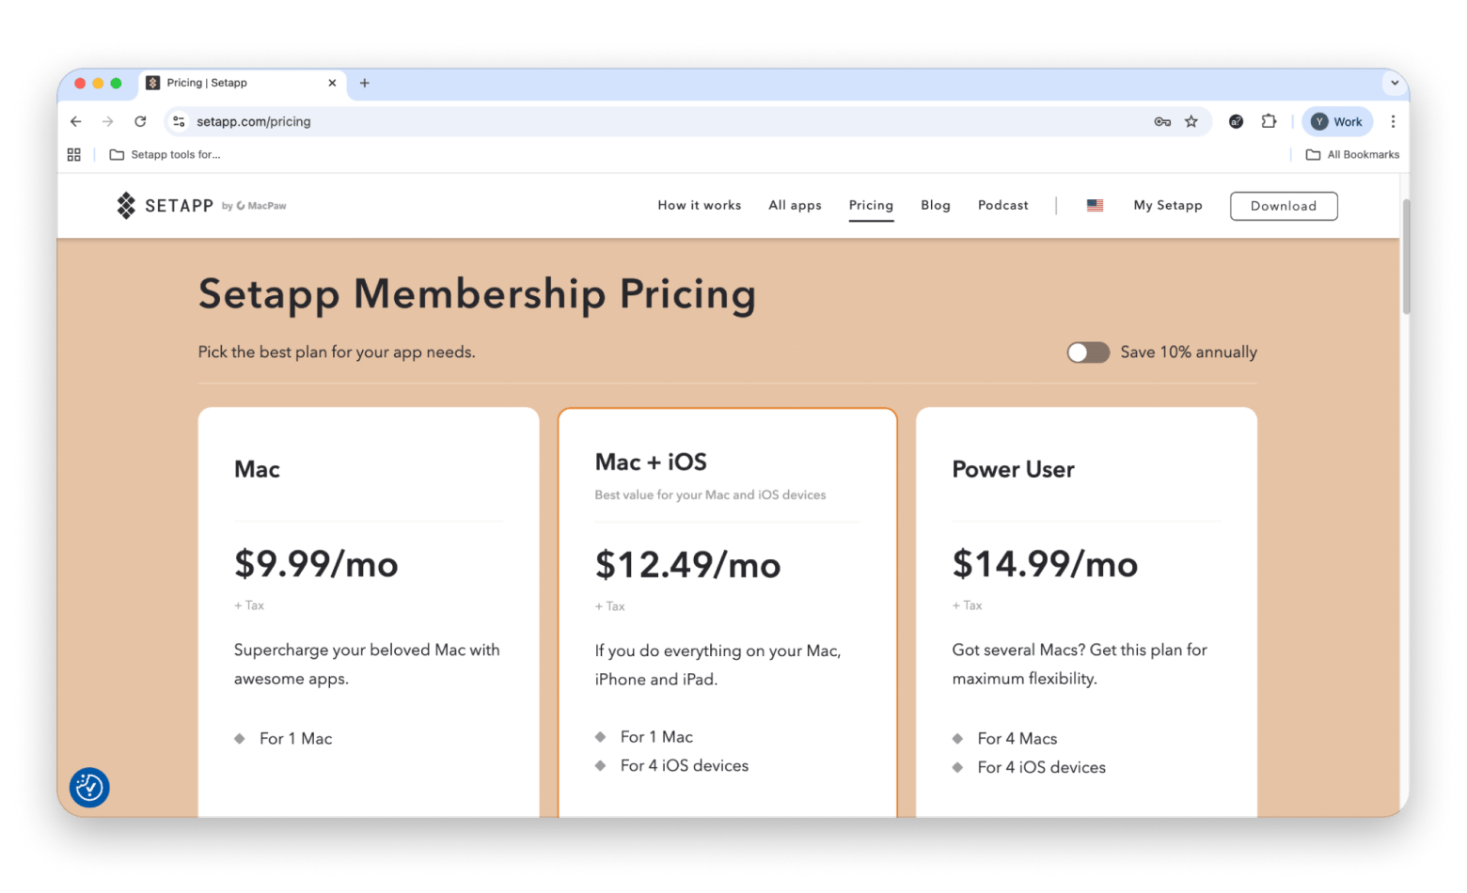Screen dimensions: 1467x893
Task: Open Chrome's three-dot menu
Action: click(1393, 121)
